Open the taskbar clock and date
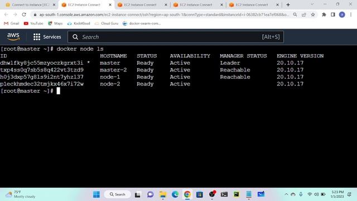Viewport: 357px width, 201px height. [337, 194]
